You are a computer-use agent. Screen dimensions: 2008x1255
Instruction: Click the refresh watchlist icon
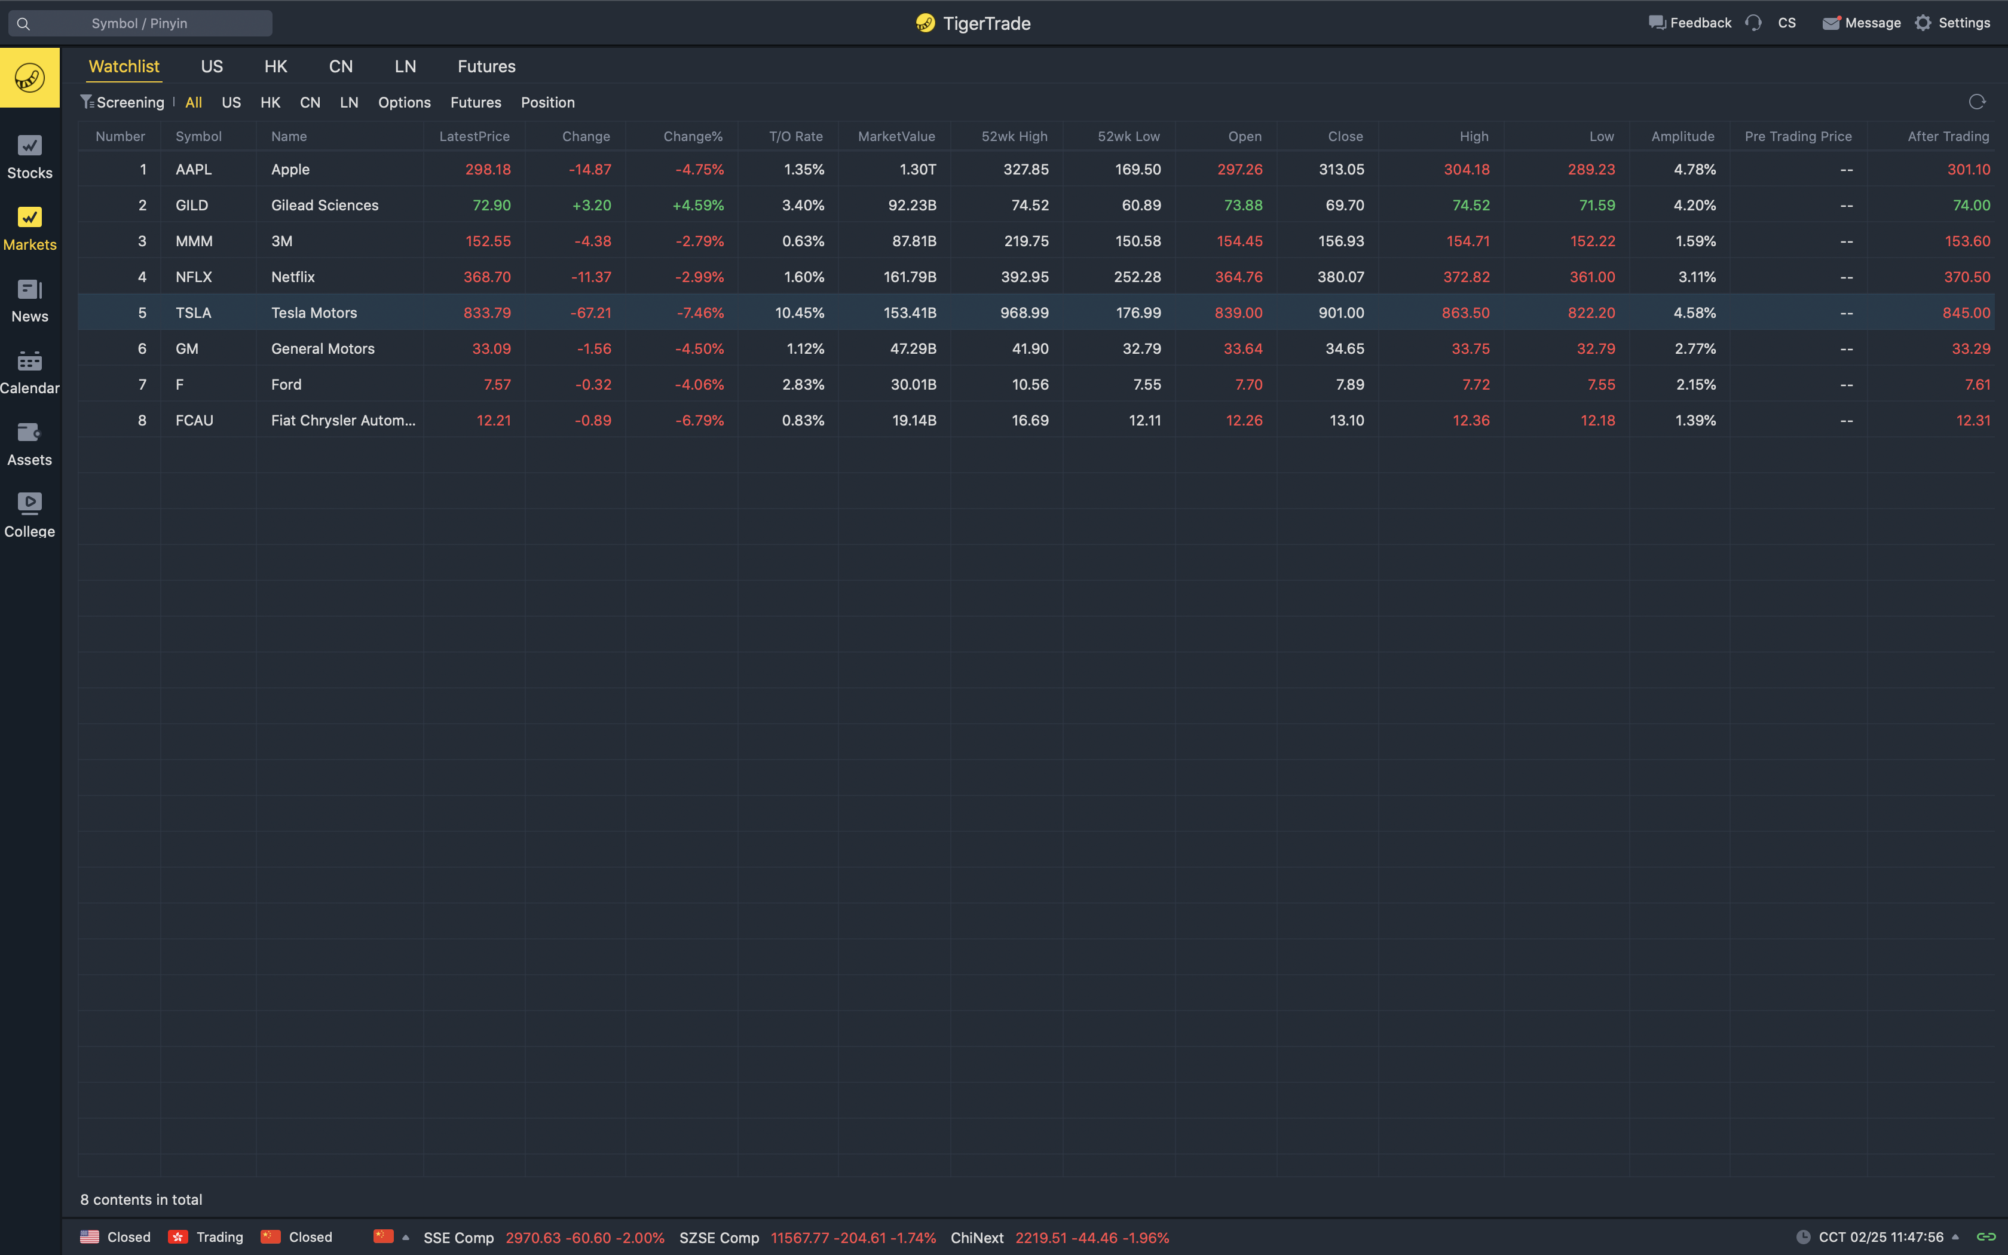[x=1976, y=102]
